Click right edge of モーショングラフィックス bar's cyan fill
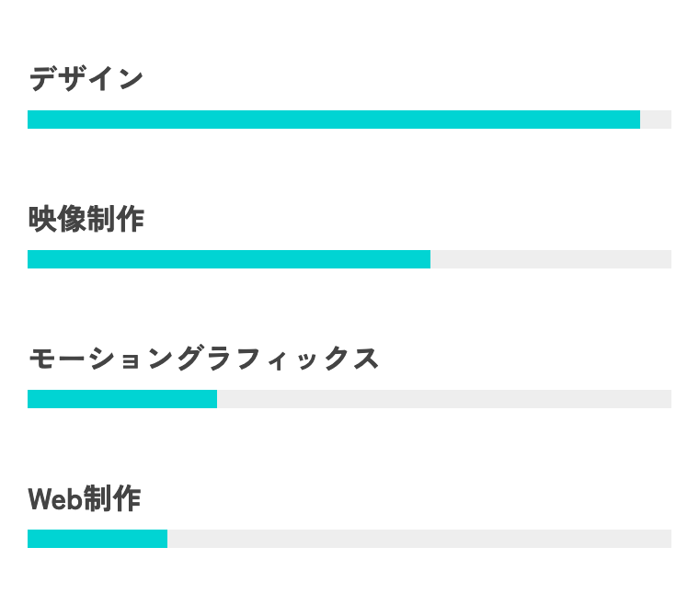 click(x=215, y=399)
